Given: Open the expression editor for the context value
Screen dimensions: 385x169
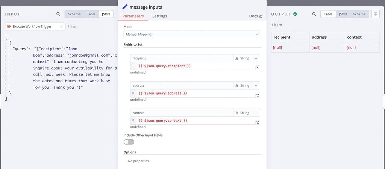Looking at the screenshot, I should tap(258, 122).
